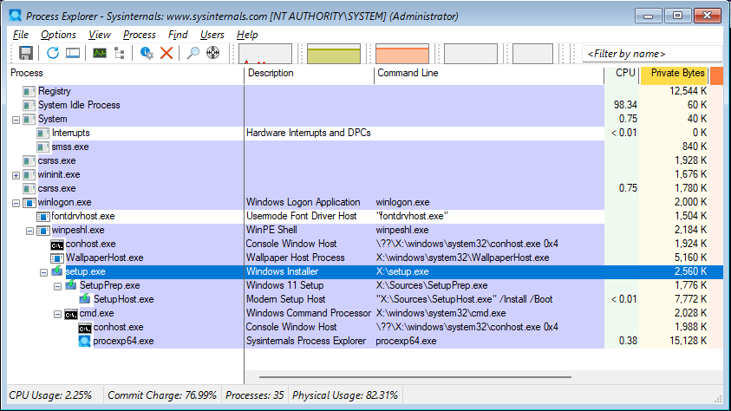Collapse the cmd.exe tree node
This screenshot has width=731, height=411.
[58, 314]
